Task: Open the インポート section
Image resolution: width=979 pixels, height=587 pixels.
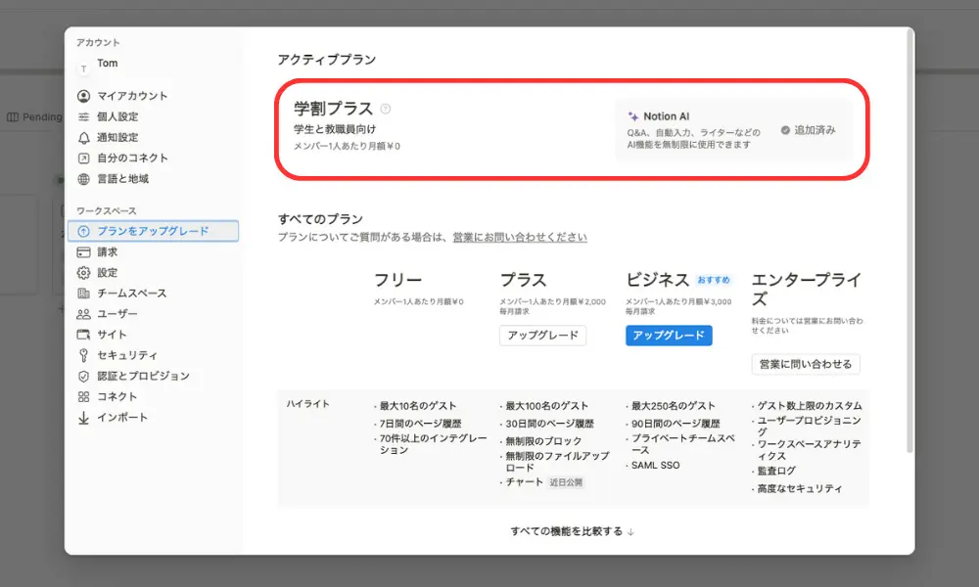Action: pyautogui.click(x=153, y=418)
